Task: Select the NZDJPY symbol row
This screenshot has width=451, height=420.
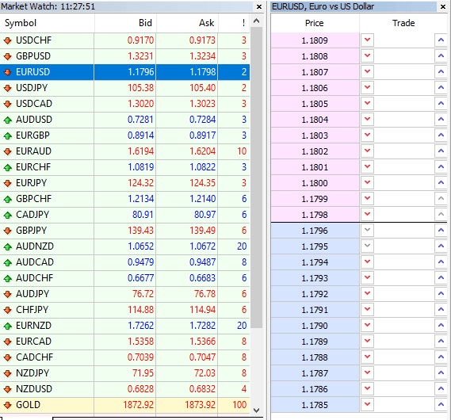Action: [x=124, y=373]
